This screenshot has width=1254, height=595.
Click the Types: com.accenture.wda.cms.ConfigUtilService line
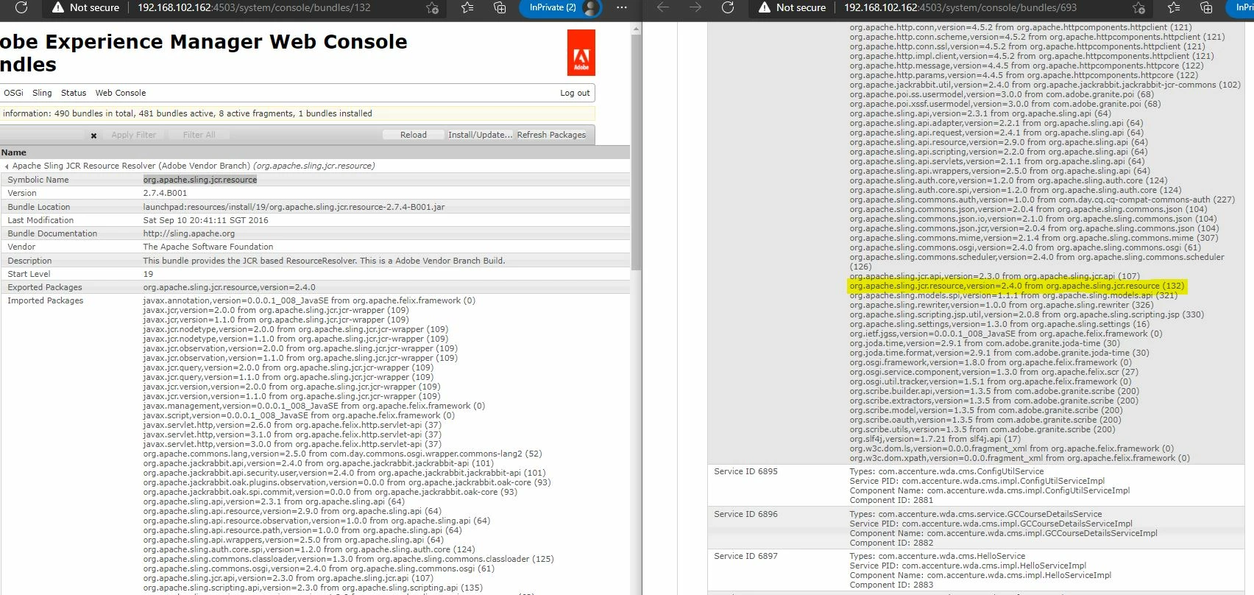pyautogui.click(x=946, y=471)
